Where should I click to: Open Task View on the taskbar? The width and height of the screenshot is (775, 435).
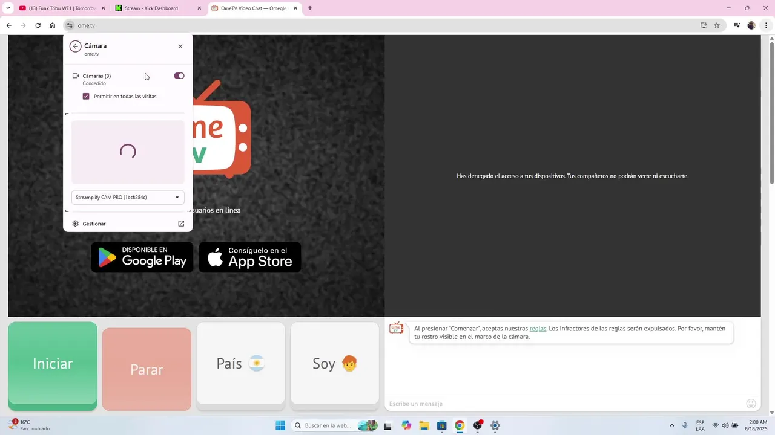tap(387, 425)
